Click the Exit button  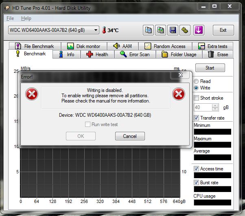point(223,30)
